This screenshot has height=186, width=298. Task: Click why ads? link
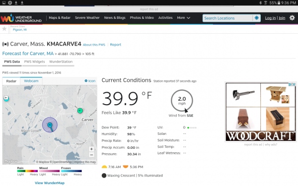[271, 145]
